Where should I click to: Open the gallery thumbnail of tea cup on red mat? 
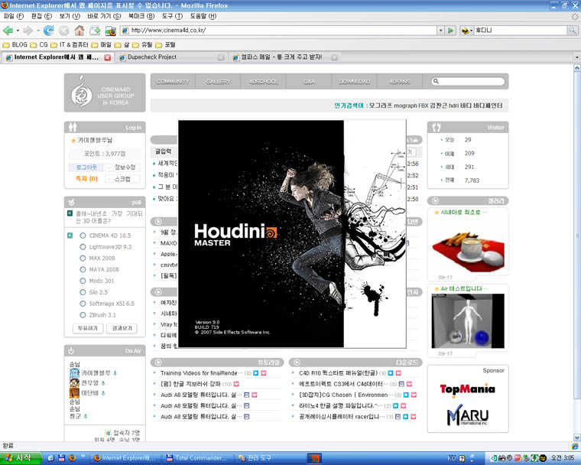click(x=468, y=246)
